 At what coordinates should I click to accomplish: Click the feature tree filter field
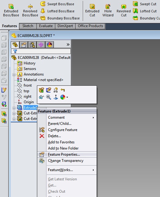tap(41, 51)
